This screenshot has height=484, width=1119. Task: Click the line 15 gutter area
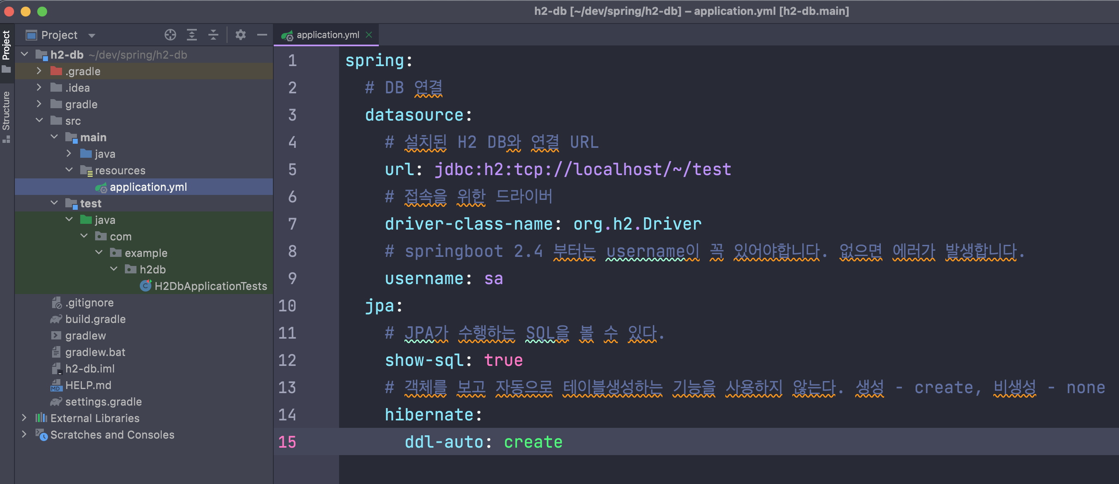(293, 441)
